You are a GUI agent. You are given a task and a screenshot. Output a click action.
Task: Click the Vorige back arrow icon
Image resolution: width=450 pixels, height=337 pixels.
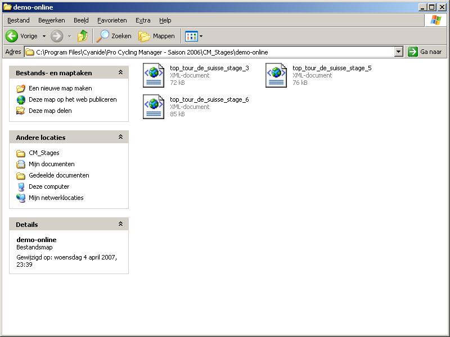(x=12, y=36)
